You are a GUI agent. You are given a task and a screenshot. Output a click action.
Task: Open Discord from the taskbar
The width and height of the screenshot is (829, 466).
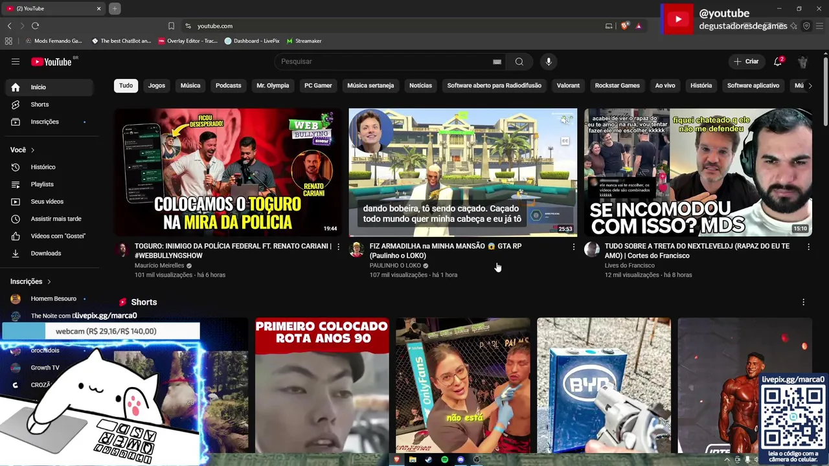coord(460,460)
